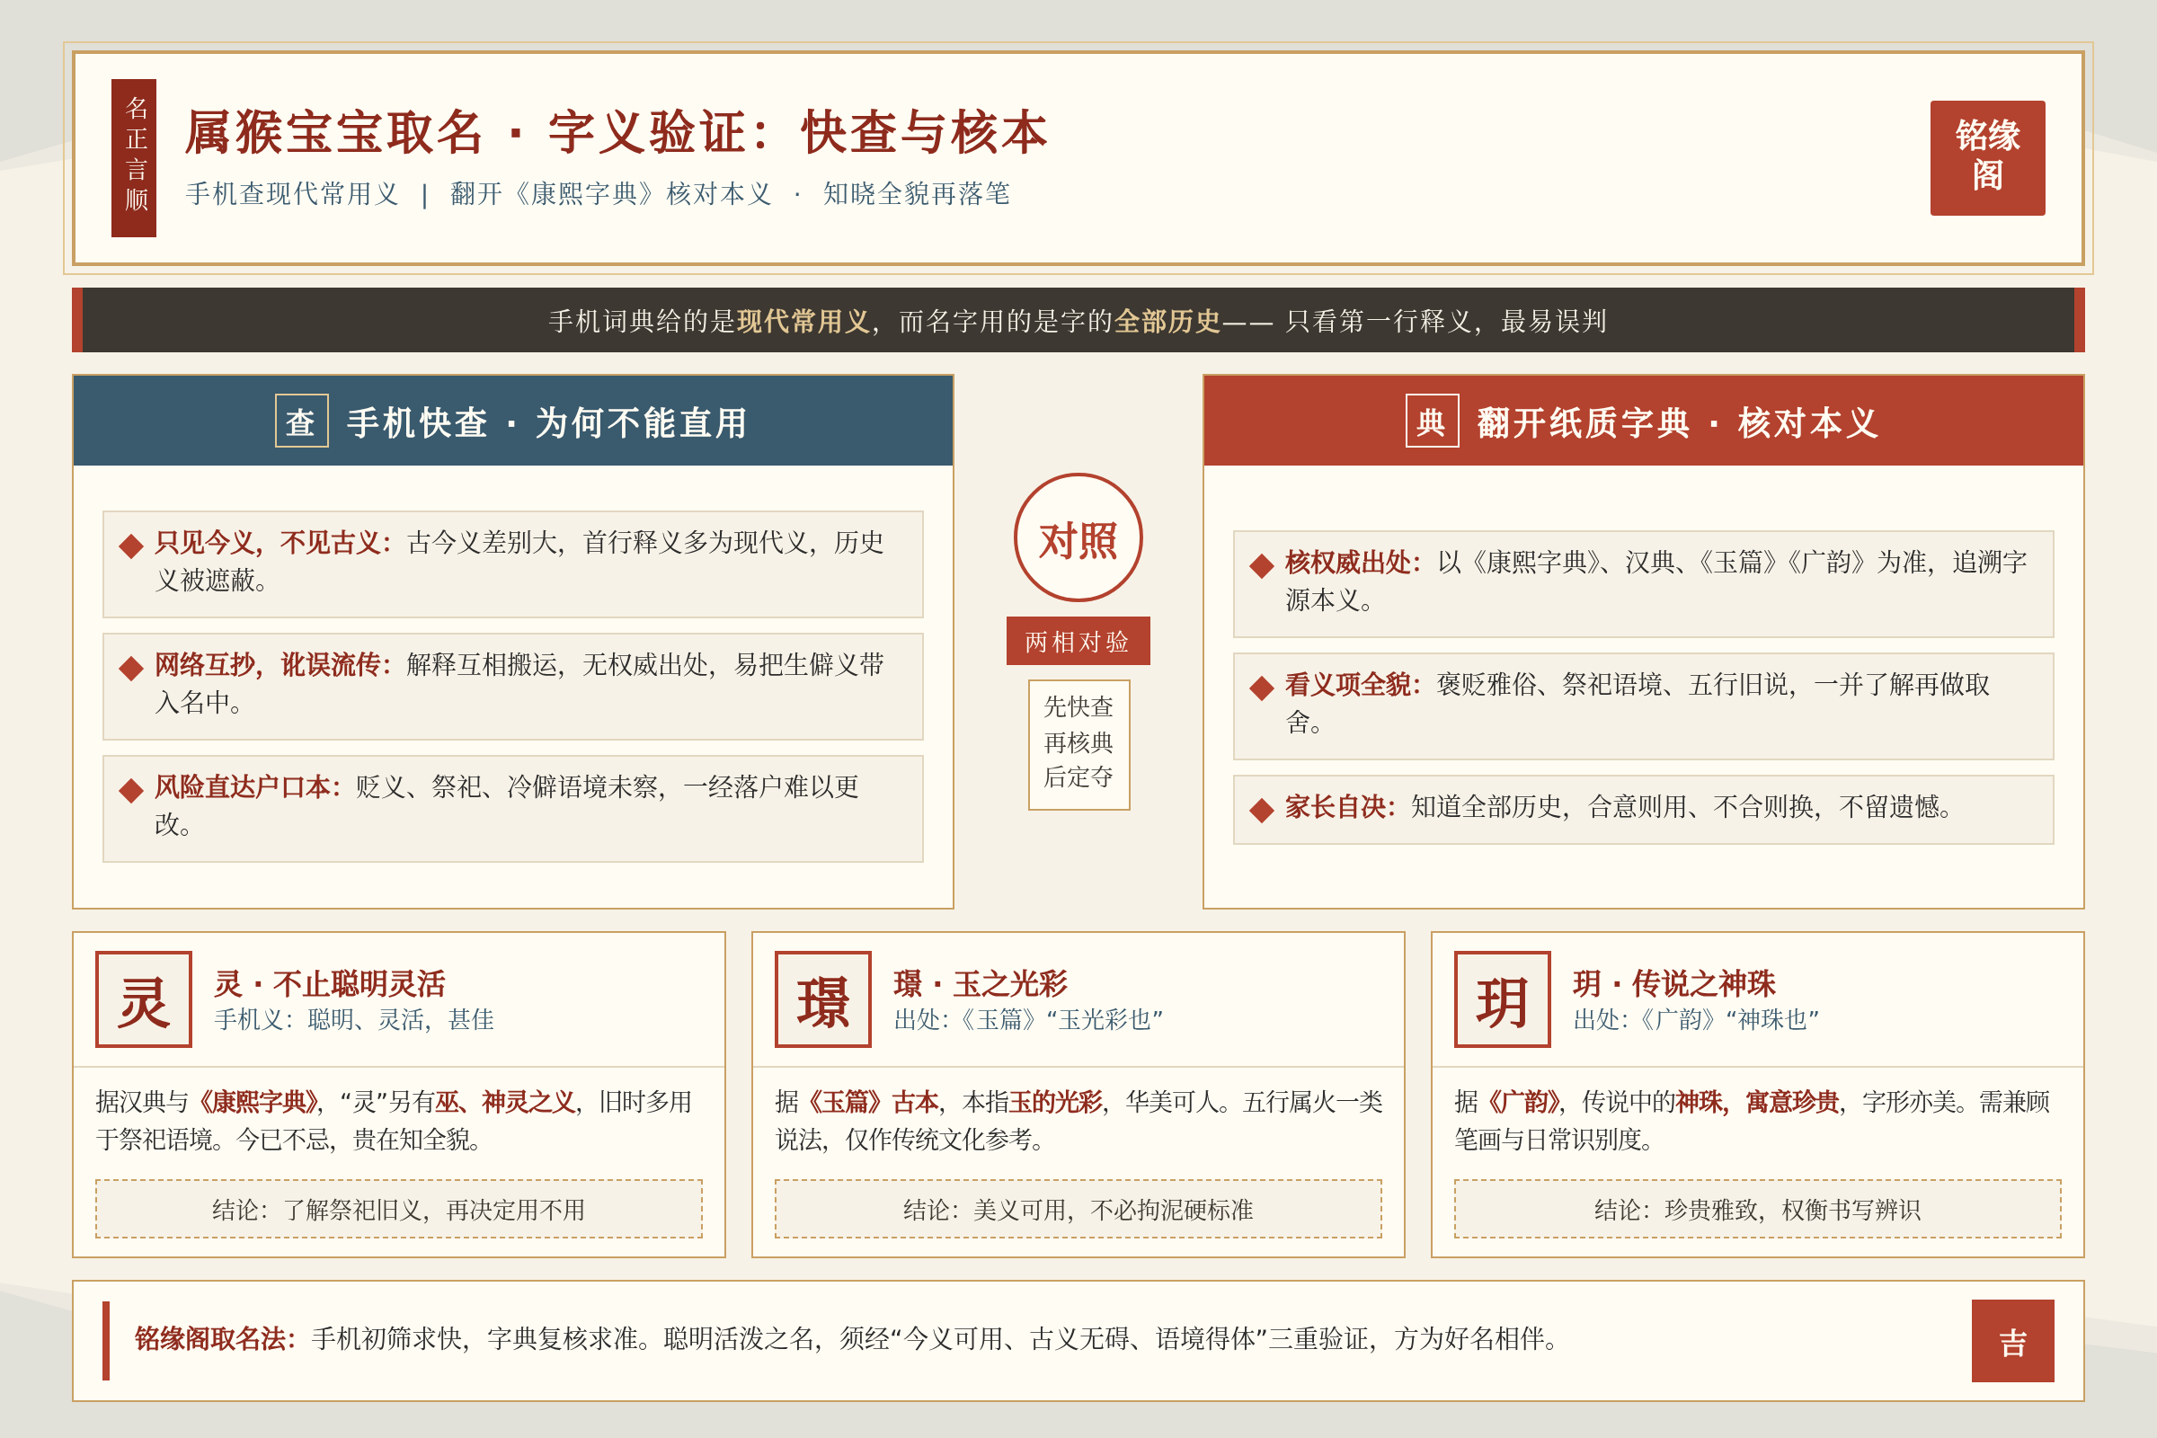
Task: Click the phrase 寓意珍贵 in 玥 card
Action: tap(1792, 1102)
